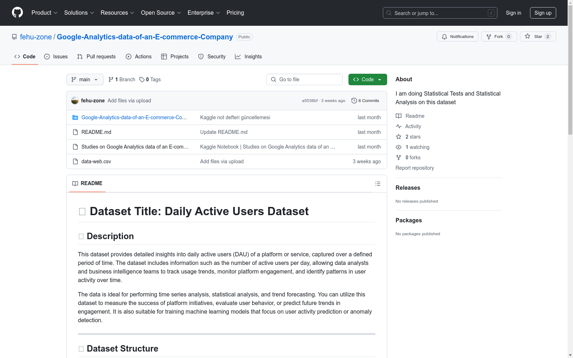The width and height of the screenshot is (573, 358).
Task: Open the README.md file
Action: click(96, 132)
